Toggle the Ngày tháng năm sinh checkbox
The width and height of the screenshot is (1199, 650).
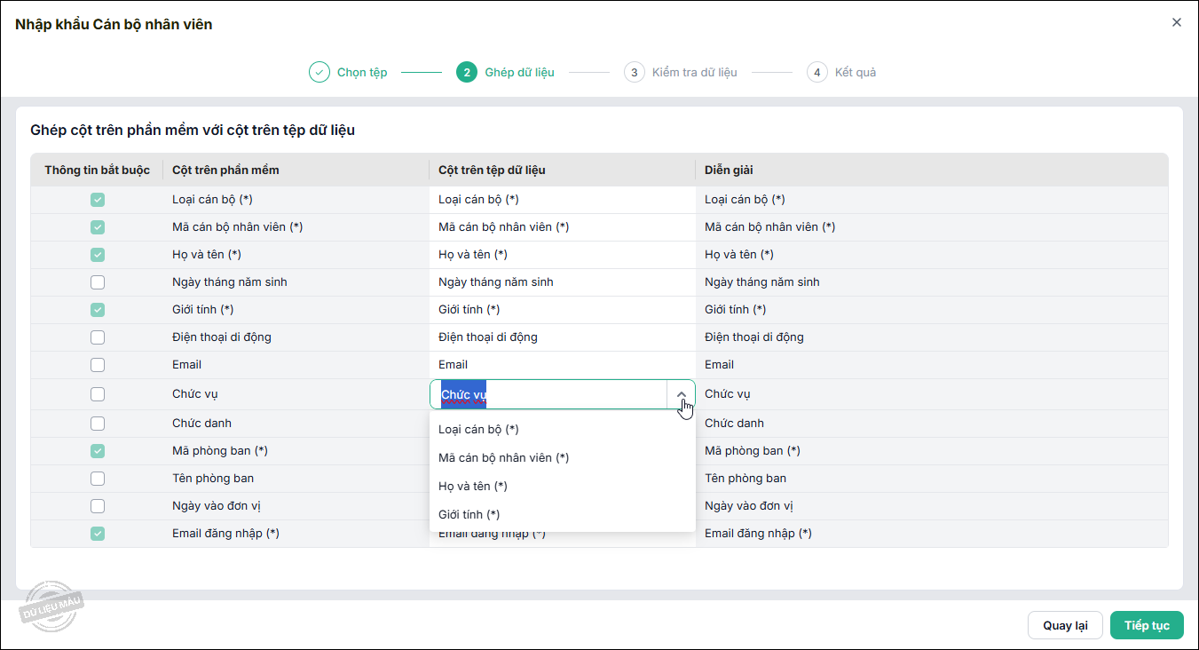(x=98, y=282)
